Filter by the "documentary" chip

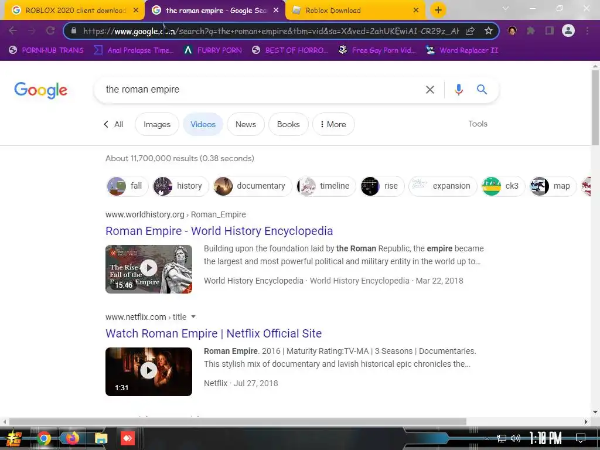pyautogui.click(x=253, y=186)
